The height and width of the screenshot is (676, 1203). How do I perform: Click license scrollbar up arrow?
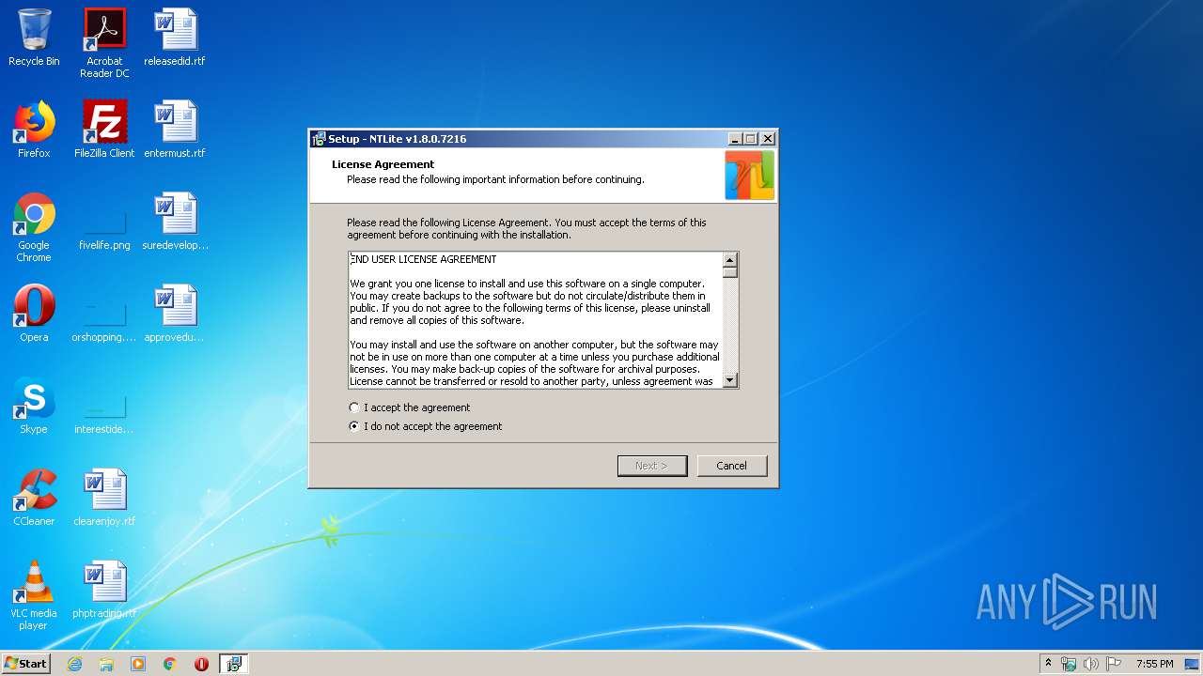click(730, 259)
